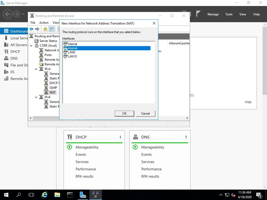Select the NAT node in the tree
The image size is (267, 200).
52,92
